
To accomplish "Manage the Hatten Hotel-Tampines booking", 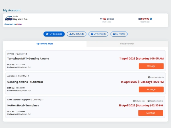I will pos(150,113).
